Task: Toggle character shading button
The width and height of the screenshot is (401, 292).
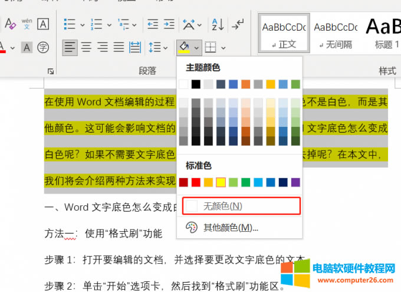Action: coord(27,47)
